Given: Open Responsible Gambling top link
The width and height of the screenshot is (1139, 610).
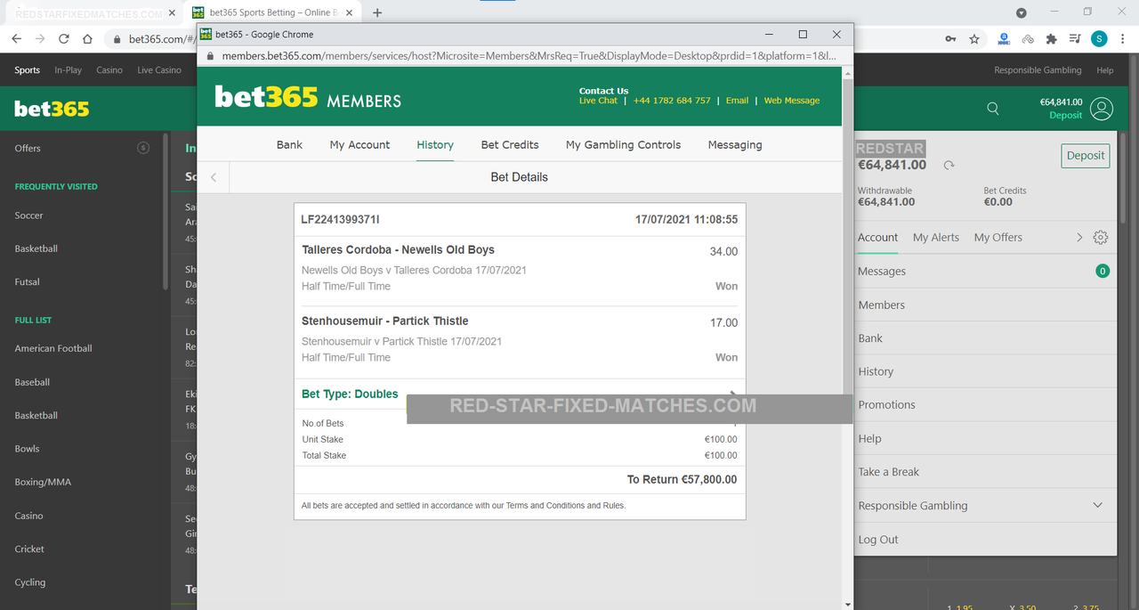Looking at the screenshot, I should (x=1038, y=70).
